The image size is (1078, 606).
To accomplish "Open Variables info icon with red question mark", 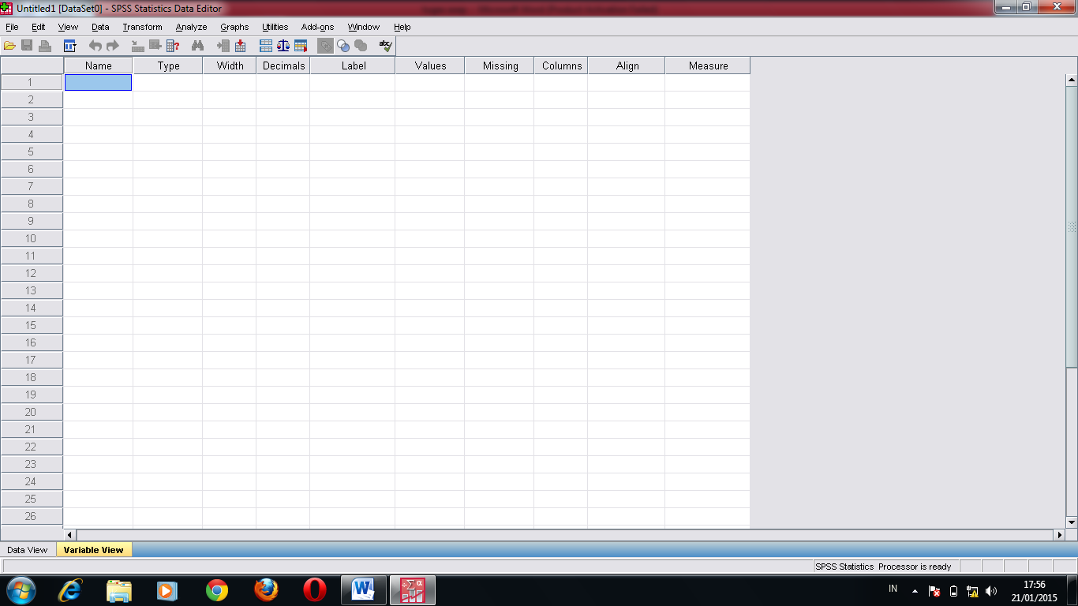I will (x=173, y=46).
